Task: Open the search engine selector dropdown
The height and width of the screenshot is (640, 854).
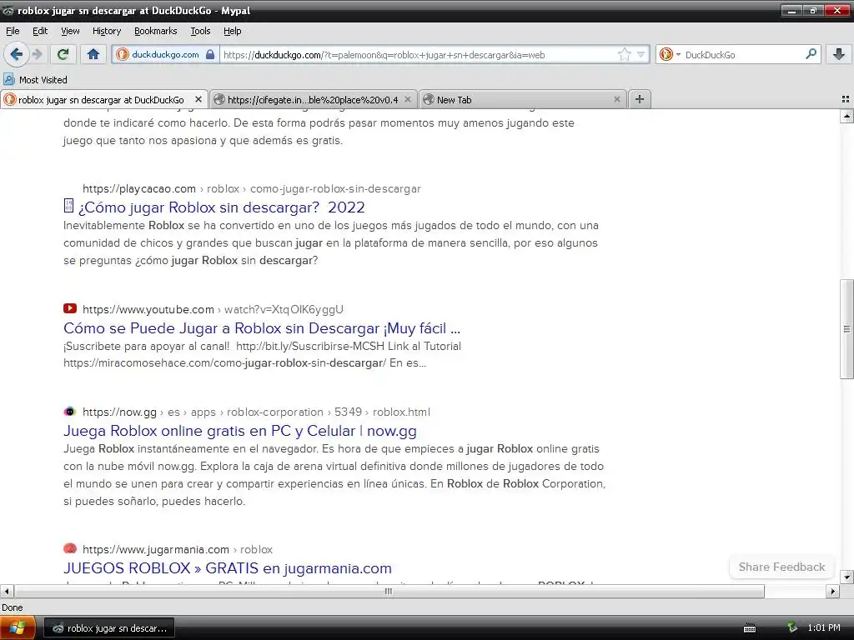Action: (x=670, y=54)
